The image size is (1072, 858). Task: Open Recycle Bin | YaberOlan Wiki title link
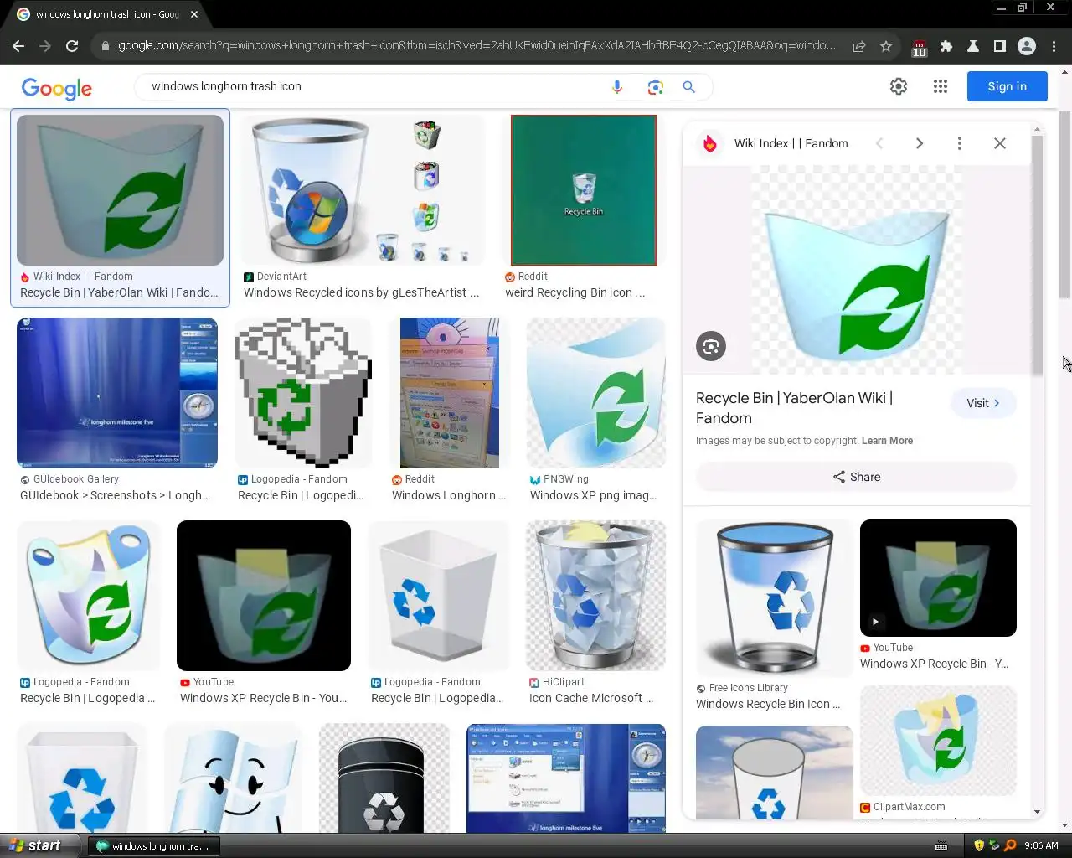(x=794, y=408)
